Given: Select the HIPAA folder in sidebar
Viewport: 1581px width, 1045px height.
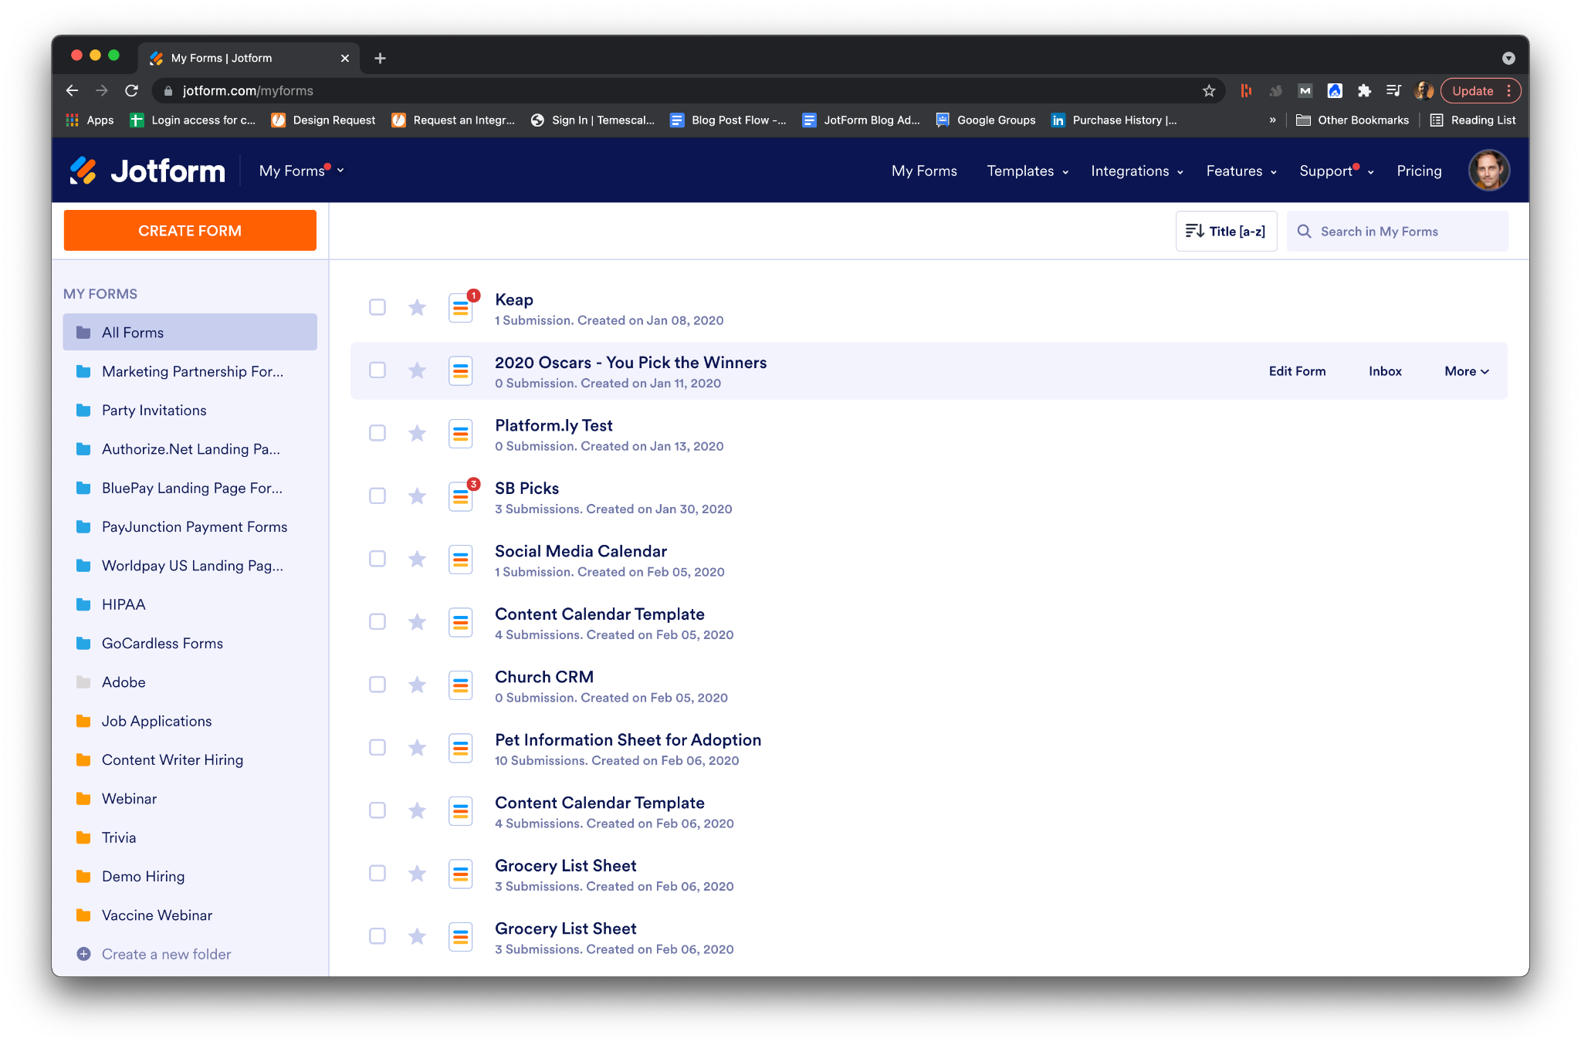Looking at the screenshot, I should [x=124, y=604].
